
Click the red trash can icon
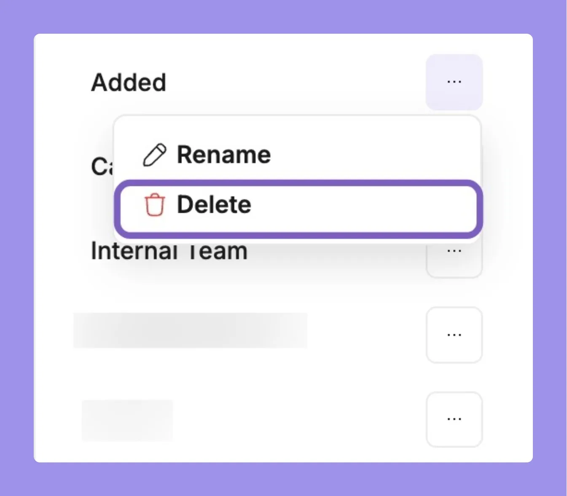[x=154, y=205]
